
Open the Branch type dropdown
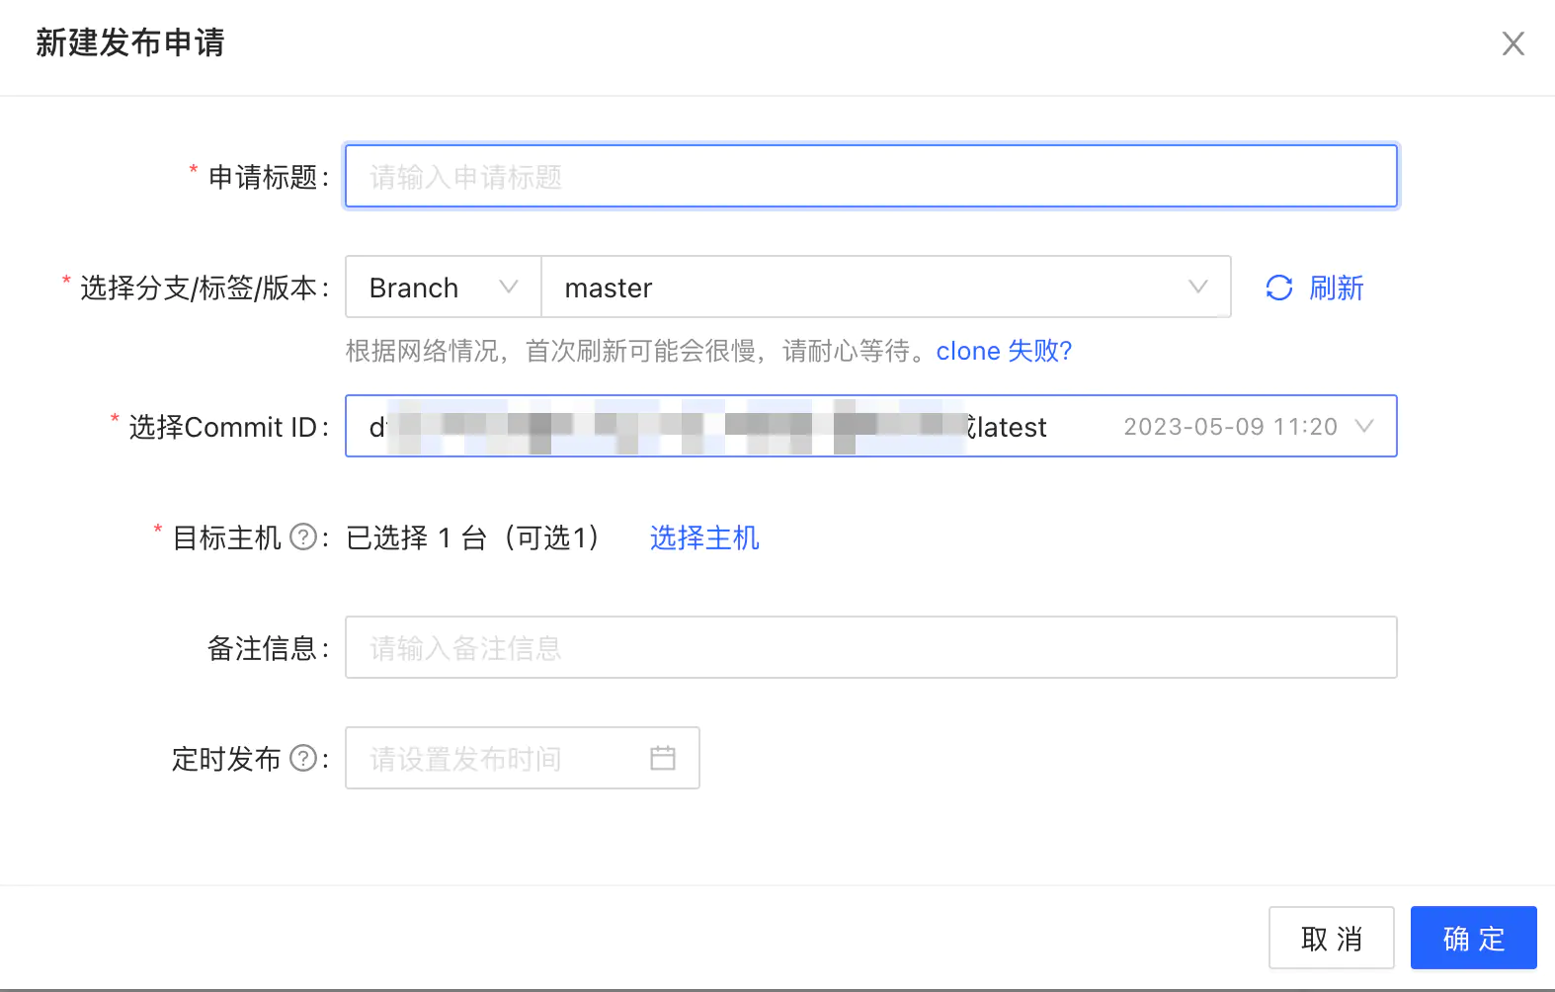coord(443,288)
